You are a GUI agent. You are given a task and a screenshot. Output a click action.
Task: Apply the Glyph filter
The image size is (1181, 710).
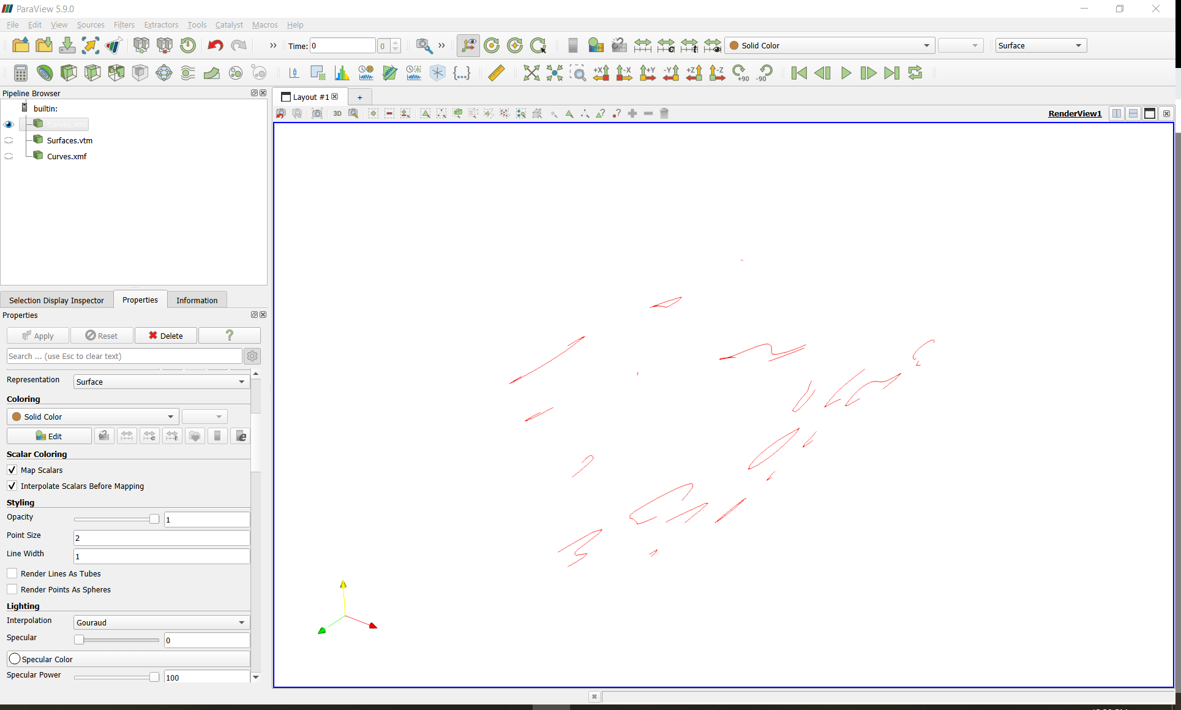[163, 73]
